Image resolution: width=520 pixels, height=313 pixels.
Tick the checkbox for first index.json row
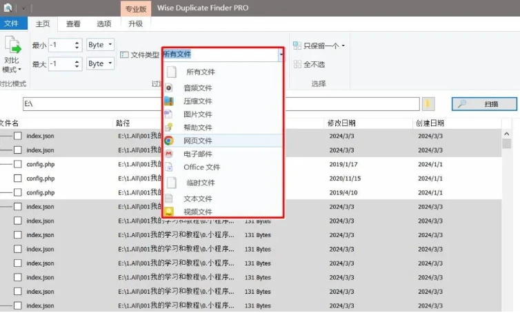[18, 136]
